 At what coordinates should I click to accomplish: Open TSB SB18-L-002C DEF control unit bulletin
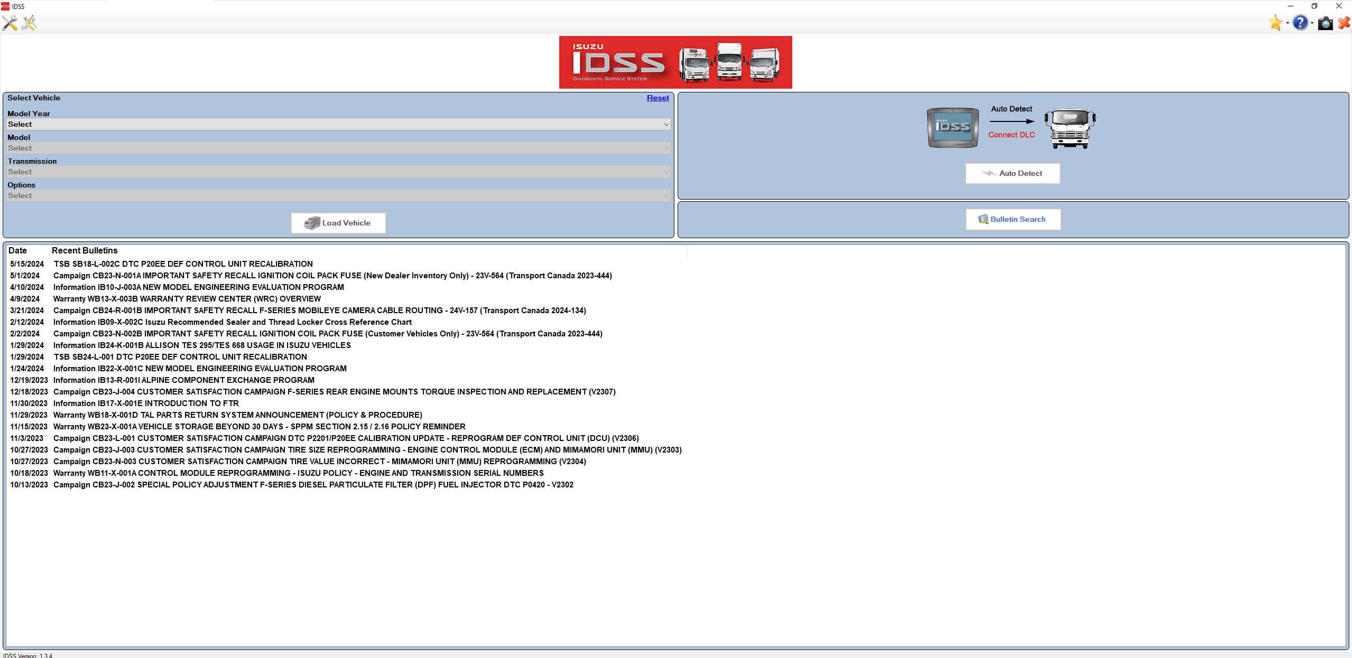tap(183, 264)
